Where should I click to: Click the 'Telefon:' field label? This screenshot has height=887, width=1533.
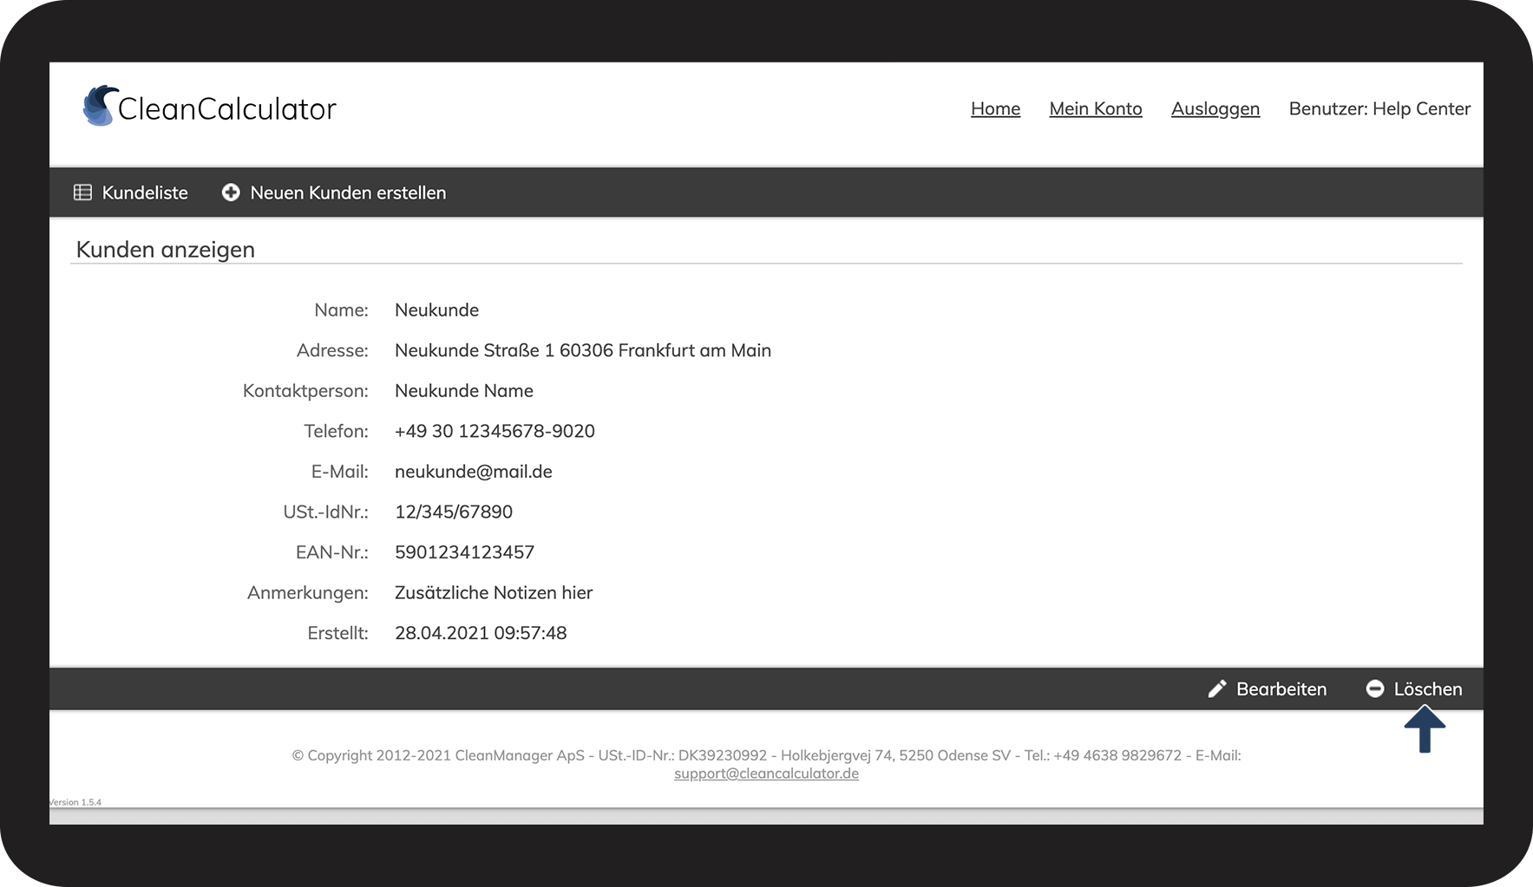336,431
